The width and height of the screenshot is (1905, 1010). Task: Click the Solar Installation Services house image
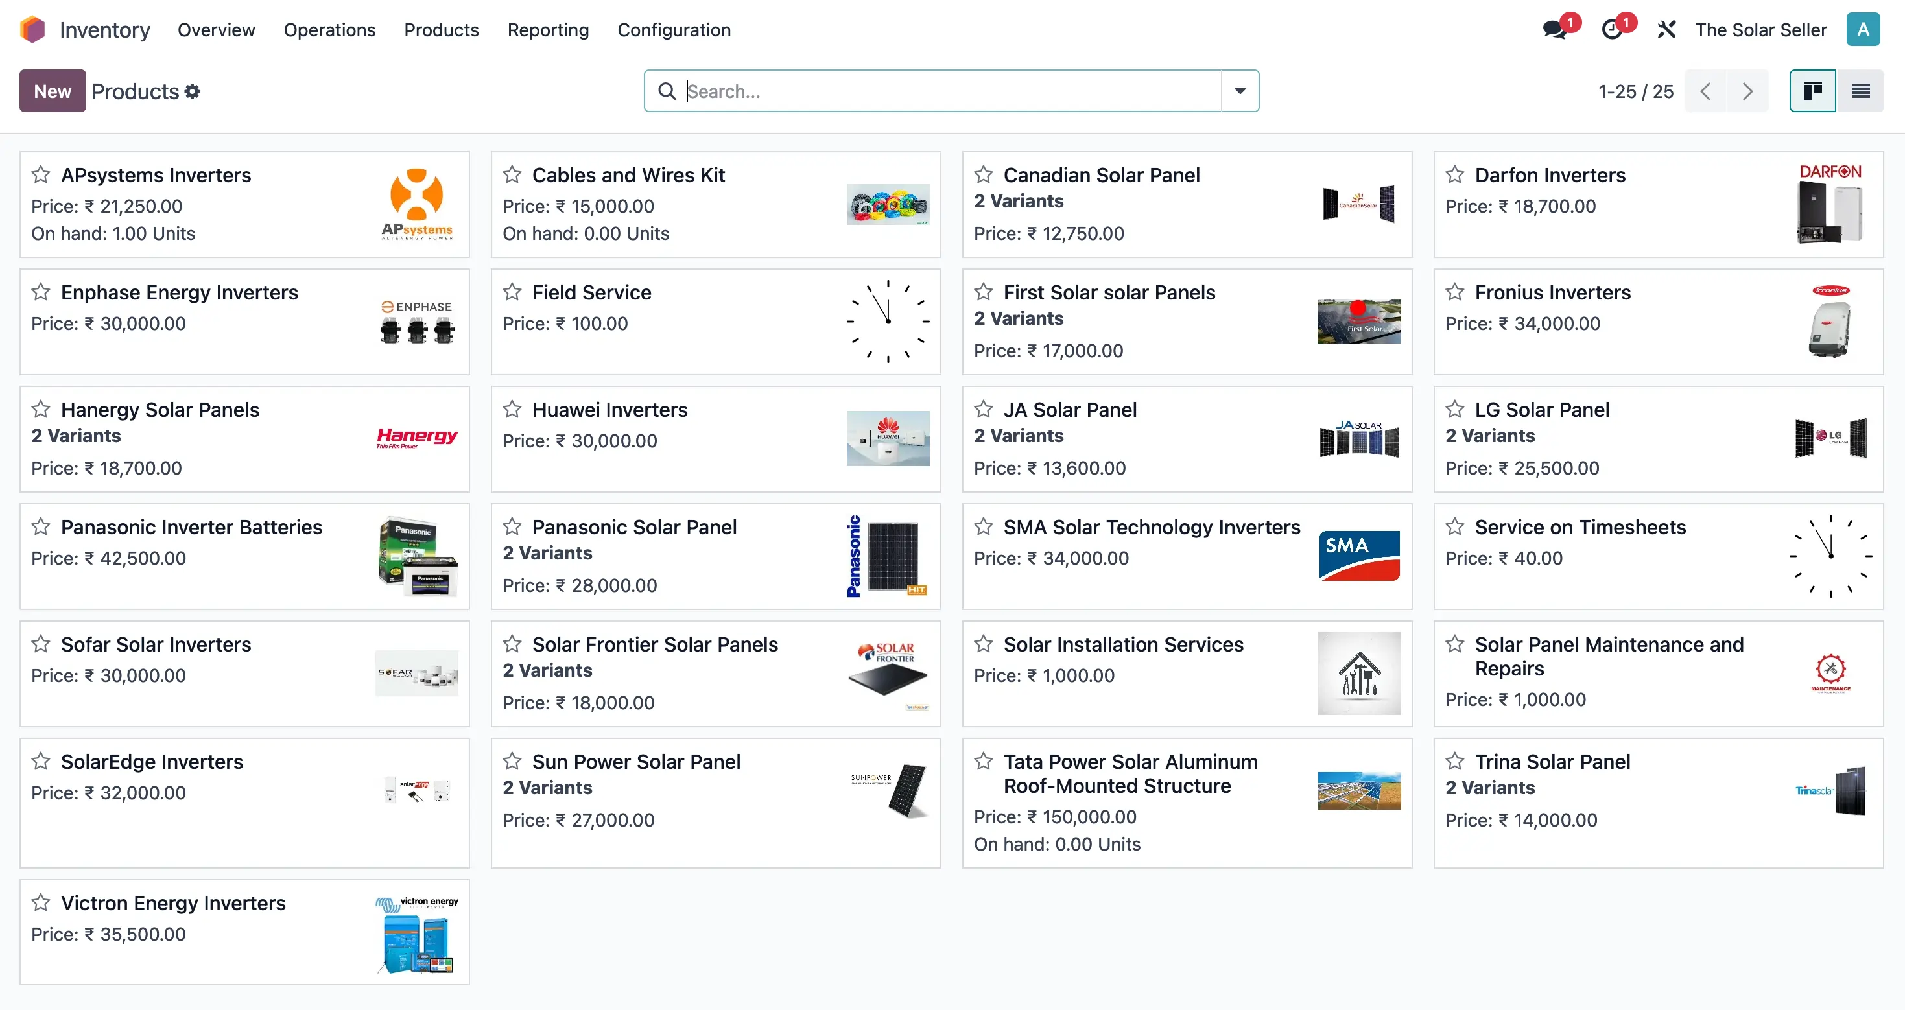[x=1359, y=674]
